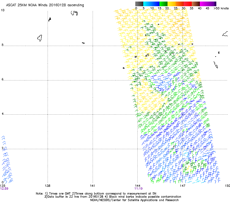Click the green 15-20 knots legend color

pyautogui.click(x=163, y=4)
